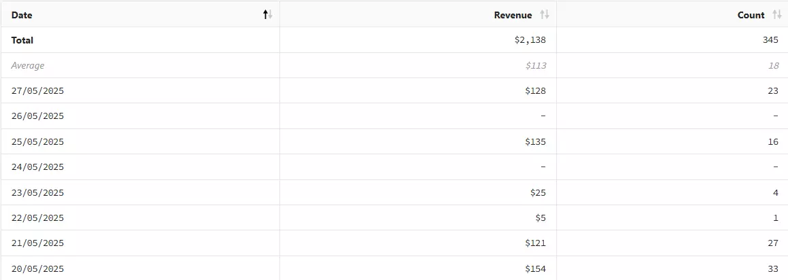
Task: Click the Count column header label
Action: pyautogui.click(x=751, y=15)
